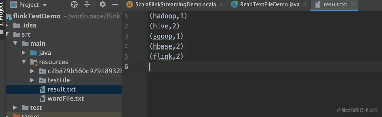Click the collapse all icon in Project toolbar
The height and width of the screenshot is (117, 382).
click(x=87, y=4)
